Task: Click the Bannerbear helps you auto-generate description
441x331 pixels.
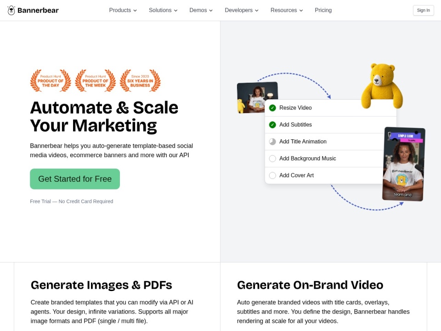Action: (111, 151)
